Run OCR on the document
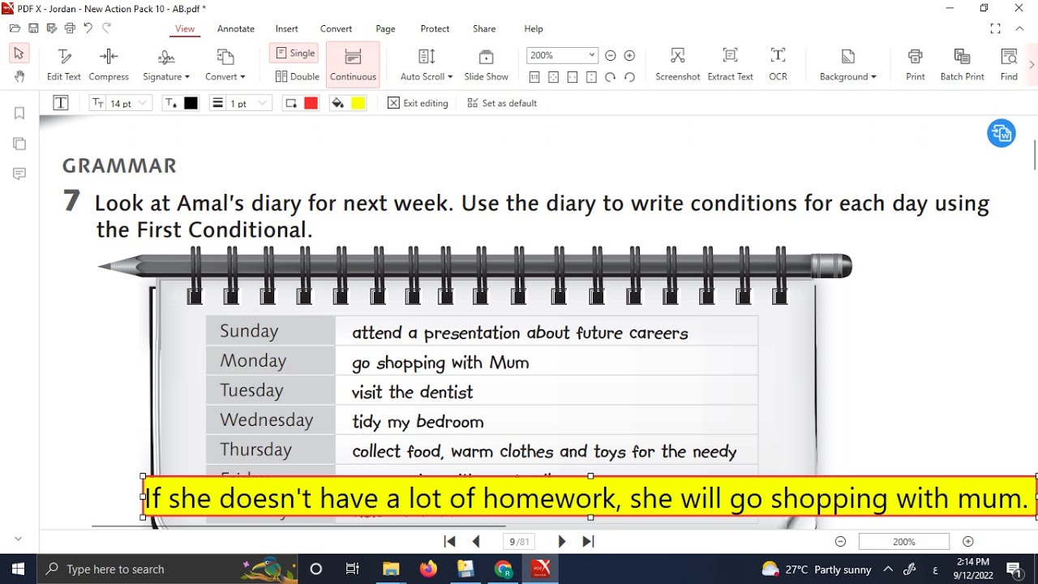This screenshot has height=584, width=1038. click(x=778, y=65)
